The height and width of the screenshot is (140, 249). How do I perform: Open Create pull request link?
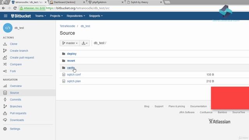point(22,58)
